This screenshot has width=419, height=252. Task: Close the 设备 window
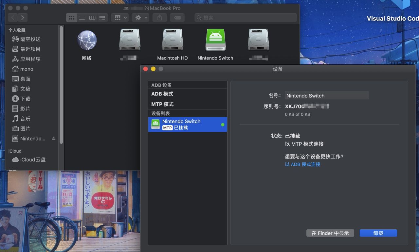[146, 69]
